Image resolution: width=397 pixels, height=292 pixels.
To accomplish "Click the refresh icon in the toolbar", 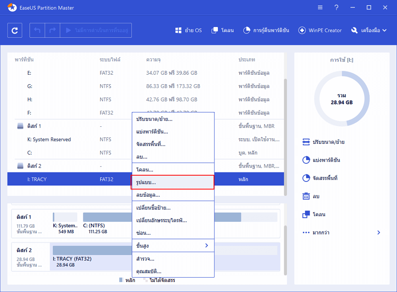I will tap(15, 31).
